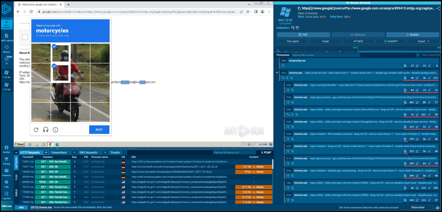This screenshot has width=442, height=212.
Task: Click Info button in status bar
Action: click(x=21, y=207)
